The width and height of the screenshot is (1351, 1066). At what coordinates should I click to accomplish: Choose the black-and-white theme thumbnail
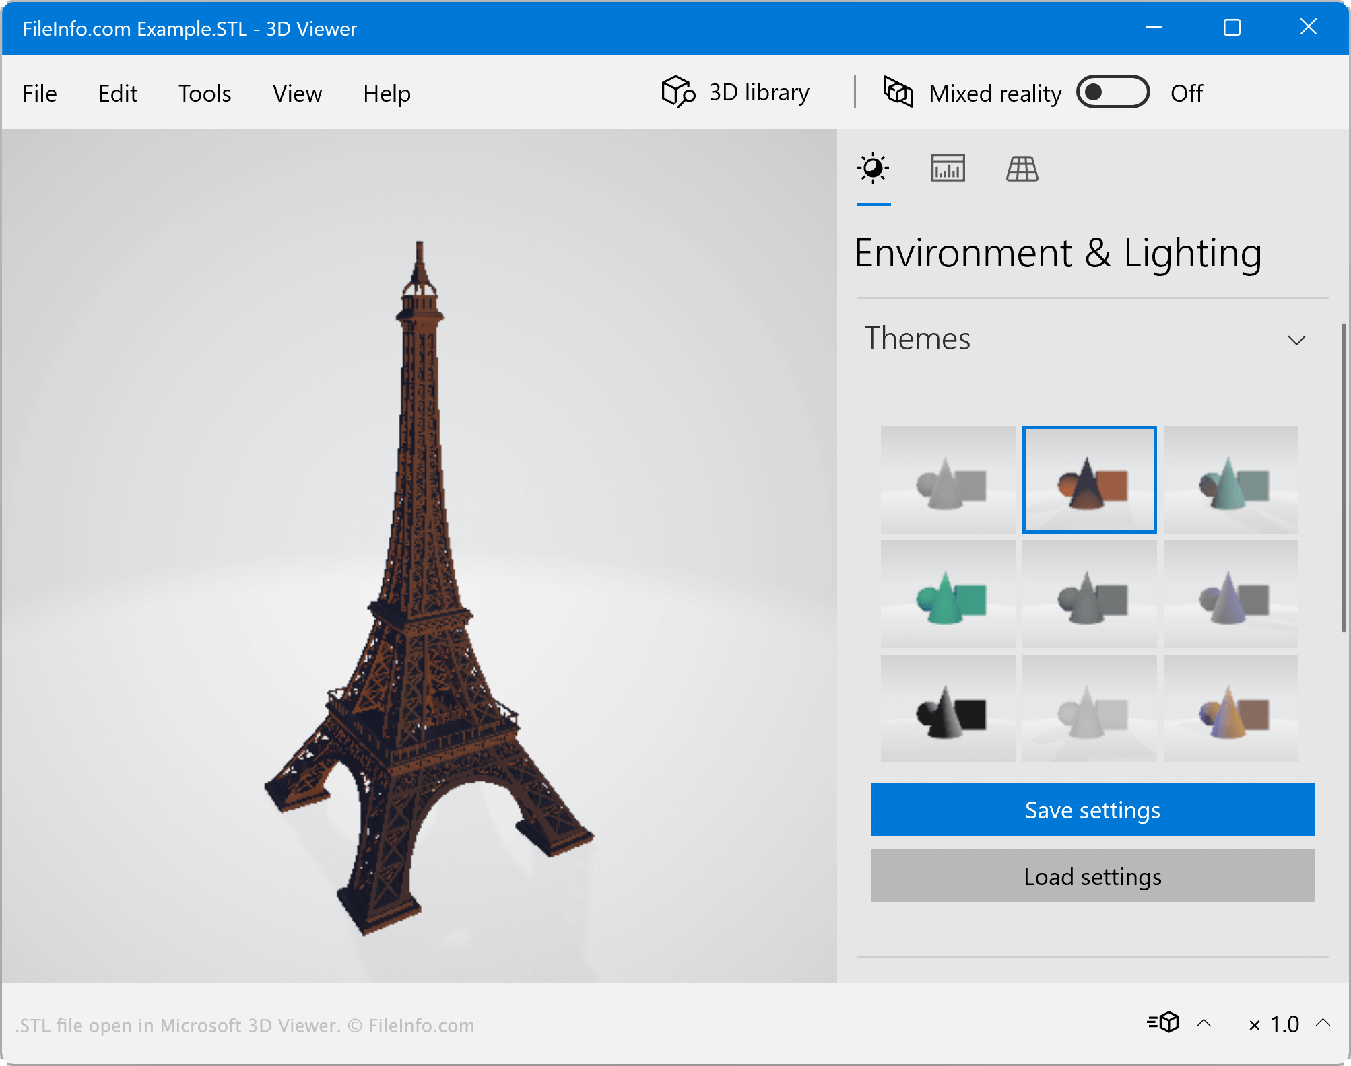(x=948, y=709)
